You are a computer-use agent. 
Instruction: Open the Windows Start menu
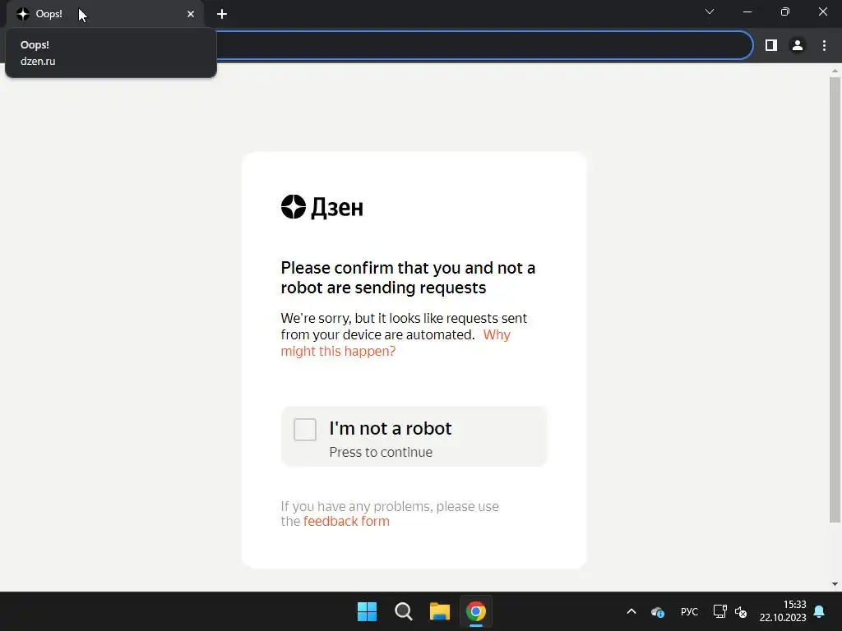pos(368,611)
